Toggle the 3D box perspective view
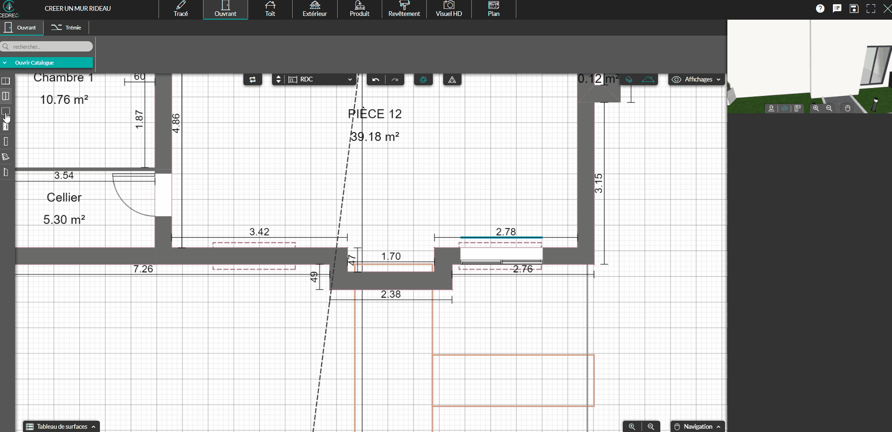Image resolution: width=892 pixels, height=432 pixels. [x=785, y=108]
